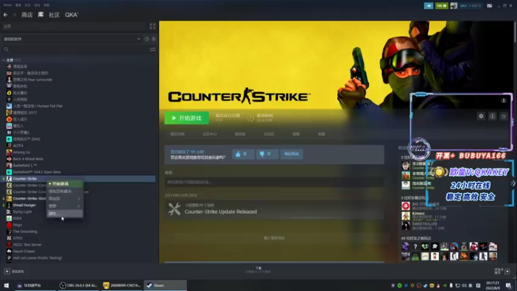Open the QKA' profile tab
This screenshot has width=517, height=291.
tap(72, 15)
